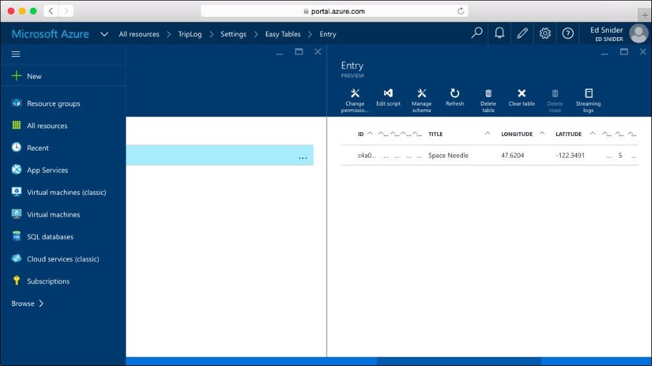Go to Settings breadcrumb
Image resolution: width=652 pixels, height=366 pixels.
click(x=233, y=34)
